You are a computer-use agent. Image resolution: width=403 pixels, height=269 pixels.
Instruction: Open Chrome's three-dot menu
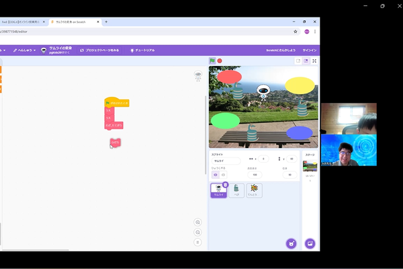coord(315,32)
